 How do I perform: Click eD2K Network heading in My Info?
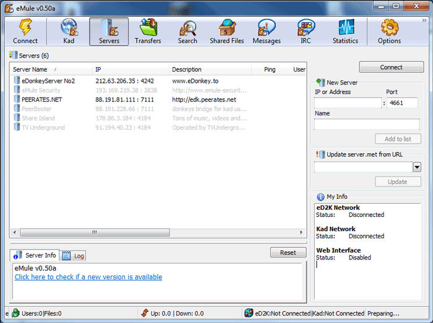click(338, 208)
